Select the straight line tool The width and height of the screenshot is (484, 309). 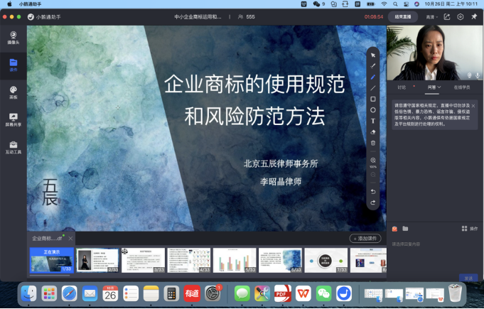coord(373,88)
